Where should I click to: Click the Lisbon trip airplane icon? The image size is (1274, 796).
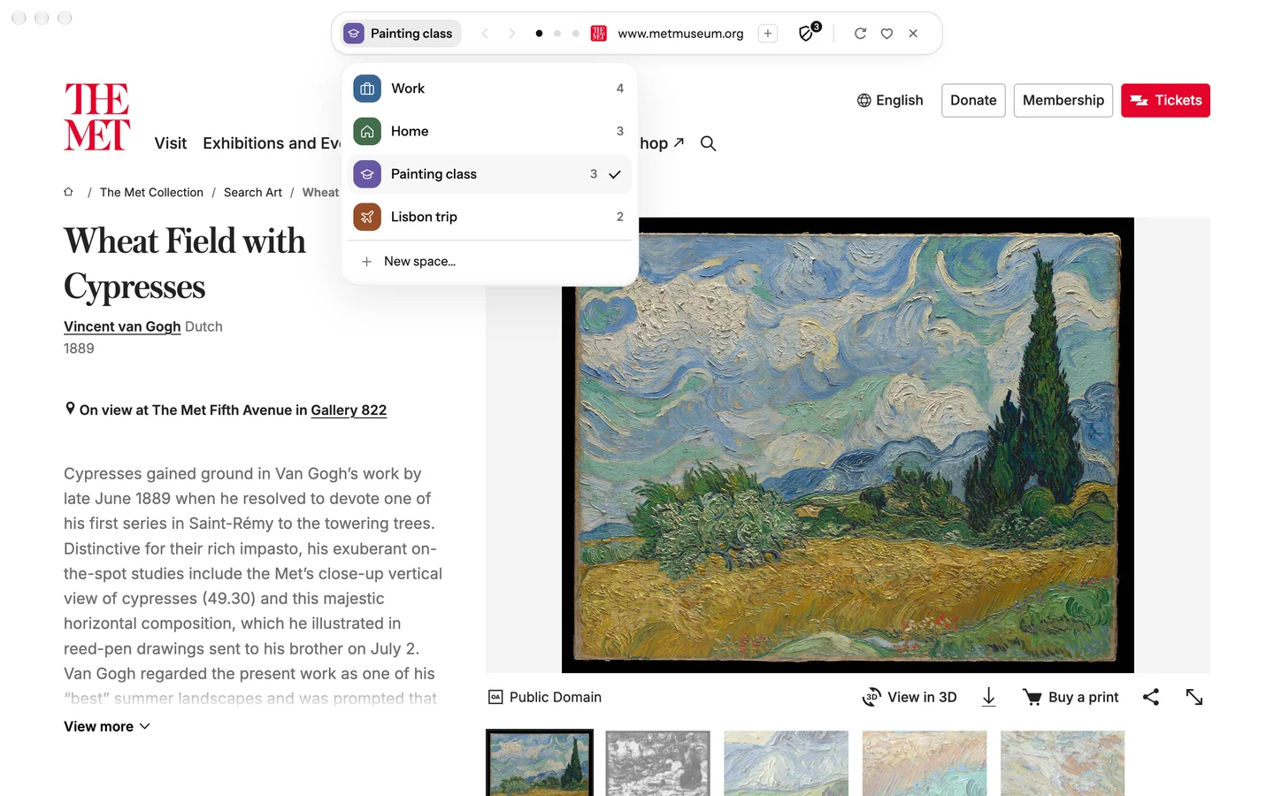click(x=367, y=217)
